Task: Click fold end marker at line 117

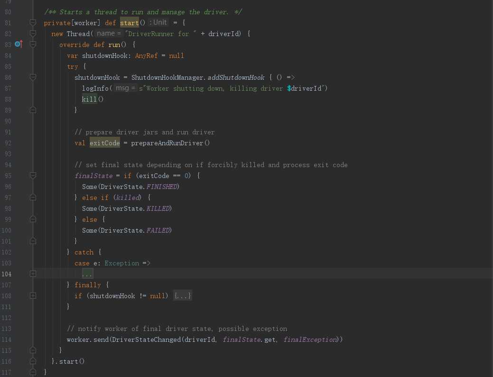Action: pos(33,372)
